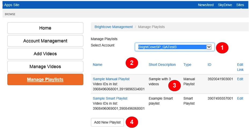The width and height of the screenshot is (249, 131).
Task: Follow the Brightcove Management breadcrumb link
Action: pyautogui.click(x=113, y=27)
